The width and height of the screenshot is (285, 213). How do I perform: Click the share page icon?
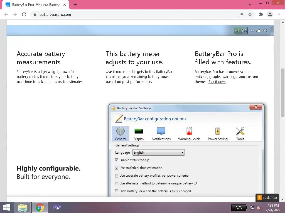(x=241, y=14)
